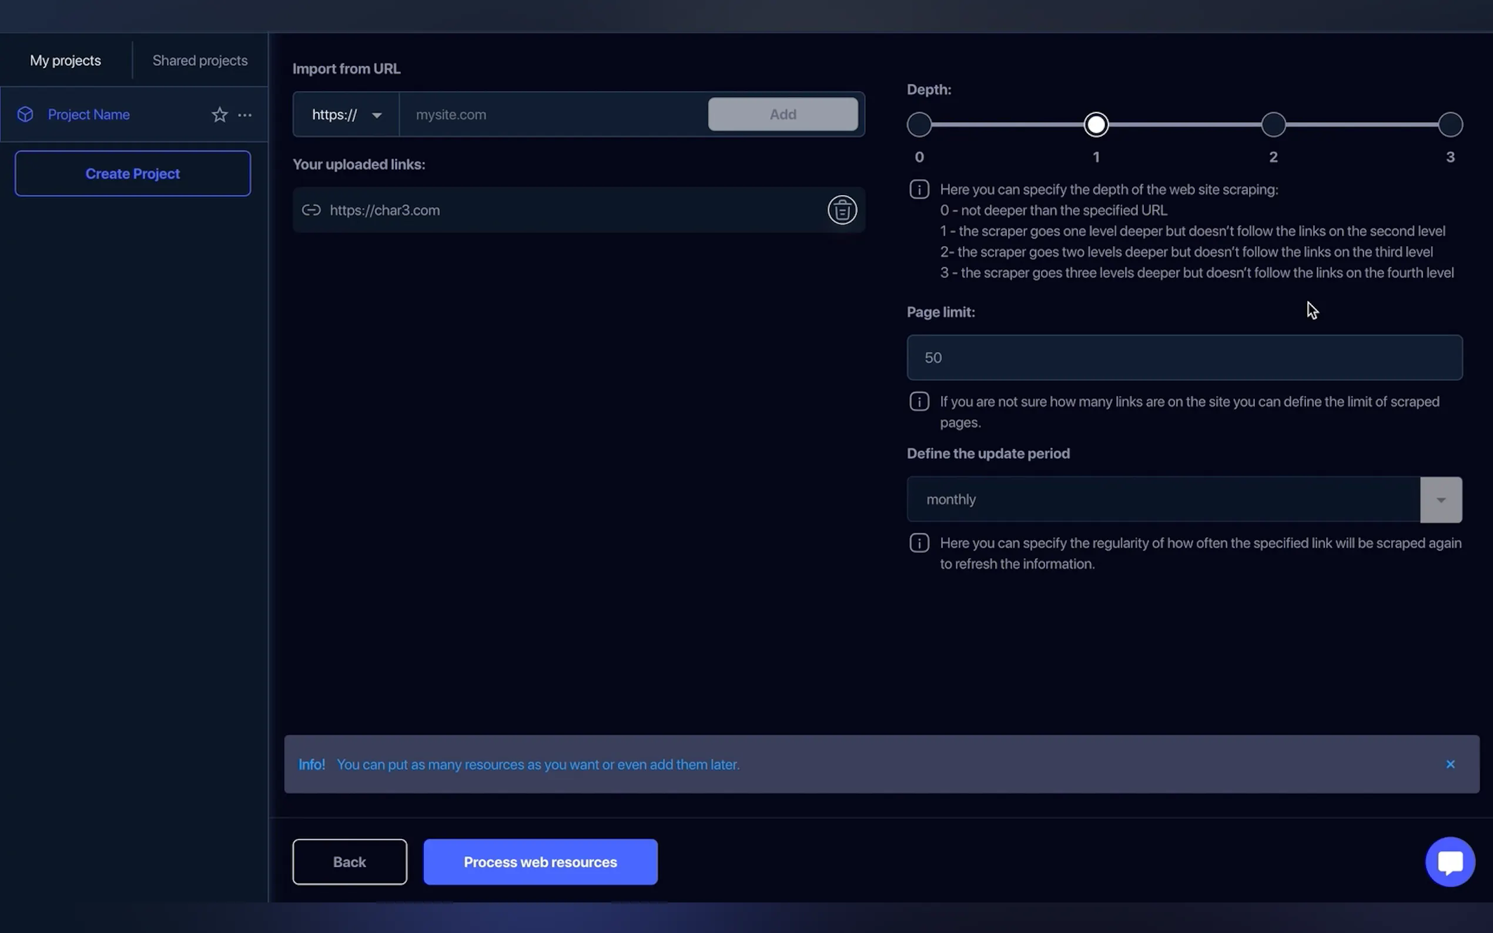
Task: Click the Back button
Action: click(x=349, y=861)
